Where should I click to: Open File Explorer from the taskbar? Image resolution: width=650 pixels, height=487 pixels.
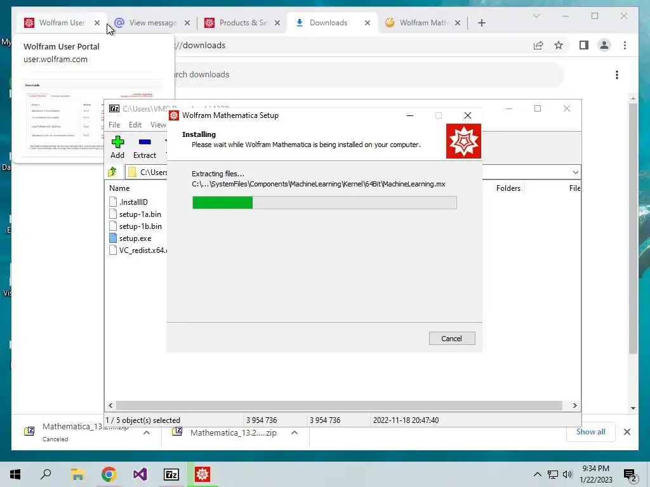77,474
